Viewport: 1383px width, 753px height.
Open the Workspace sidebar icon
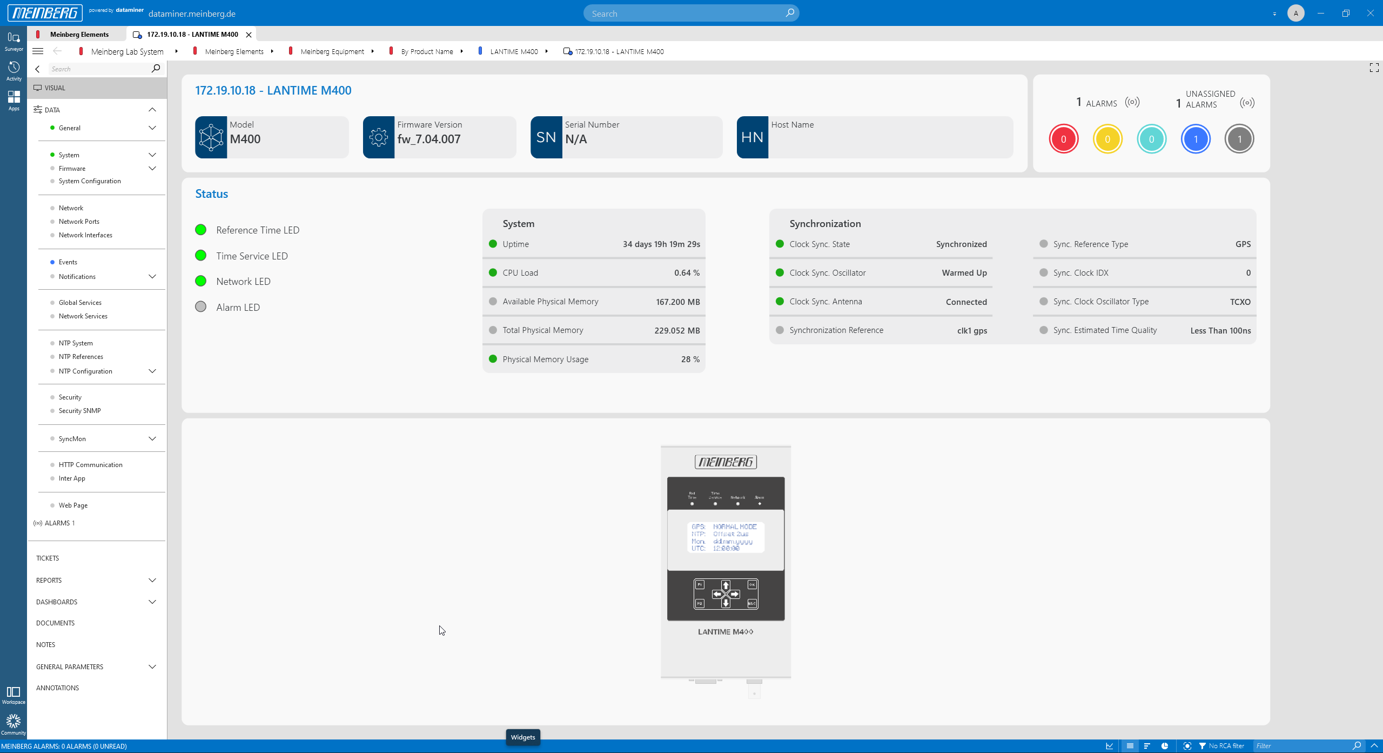(x=14, y=695)
